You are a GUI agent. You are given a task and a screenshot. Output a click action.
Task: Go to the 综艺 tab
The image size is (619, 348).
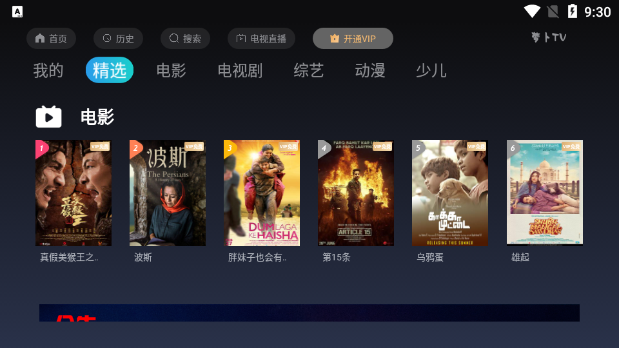coord(309,71)
